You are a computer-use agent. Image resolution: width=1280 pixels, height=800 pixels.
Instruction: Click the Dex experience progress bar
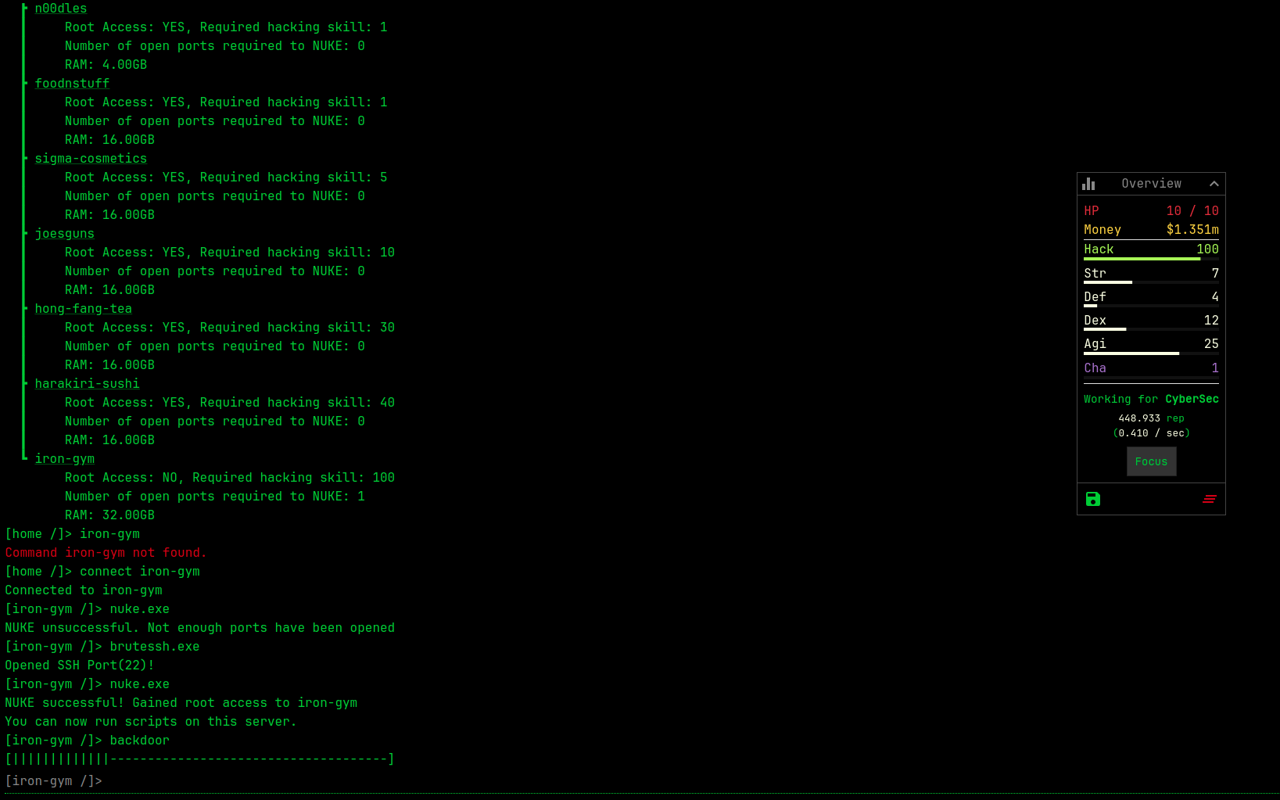coord(1151,329)
